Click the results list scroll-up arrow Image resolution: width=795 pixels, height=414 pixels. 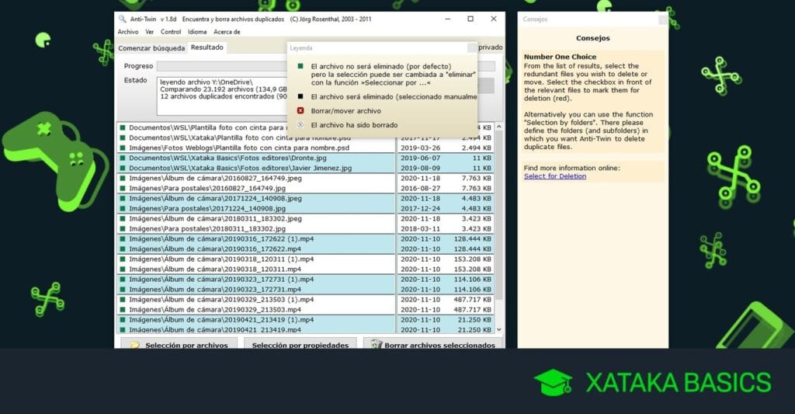click(x=499, y=127)
